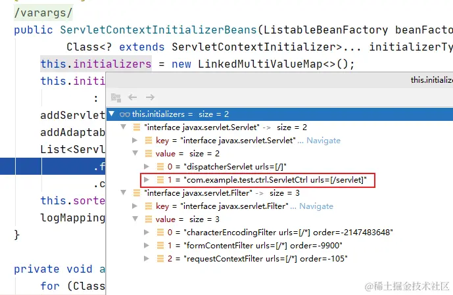Click Navigate link next to the Filter key
Screen dimensions: 453x295
[x=316, y=206]
